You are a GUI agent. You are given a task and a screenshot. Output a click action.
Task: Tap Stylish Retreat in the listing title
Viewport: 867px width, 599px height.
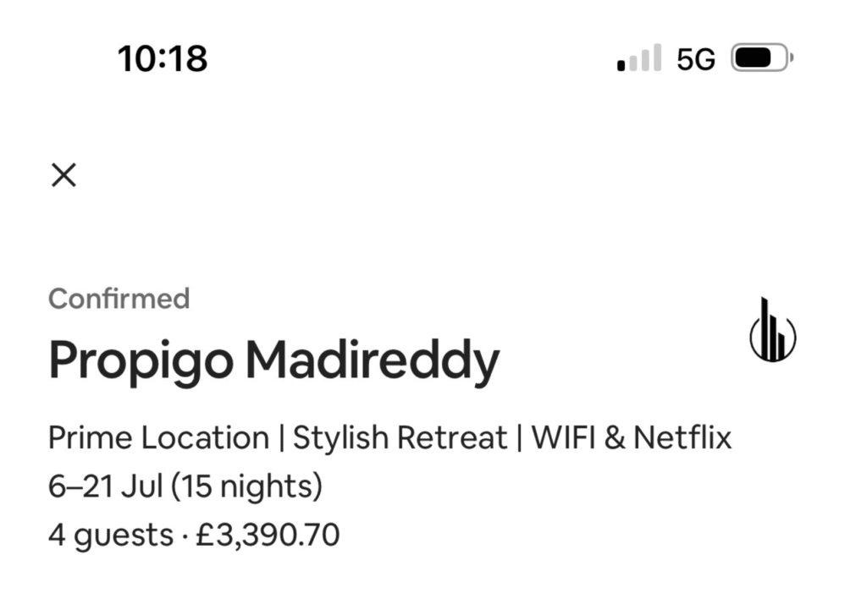(400, 438)
